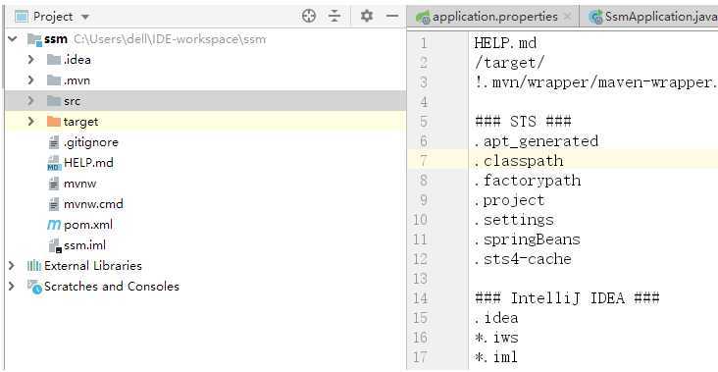Expand Scratches and Consoles node
The width and height of the screenshot is (718, 372).
click(12, 287)
